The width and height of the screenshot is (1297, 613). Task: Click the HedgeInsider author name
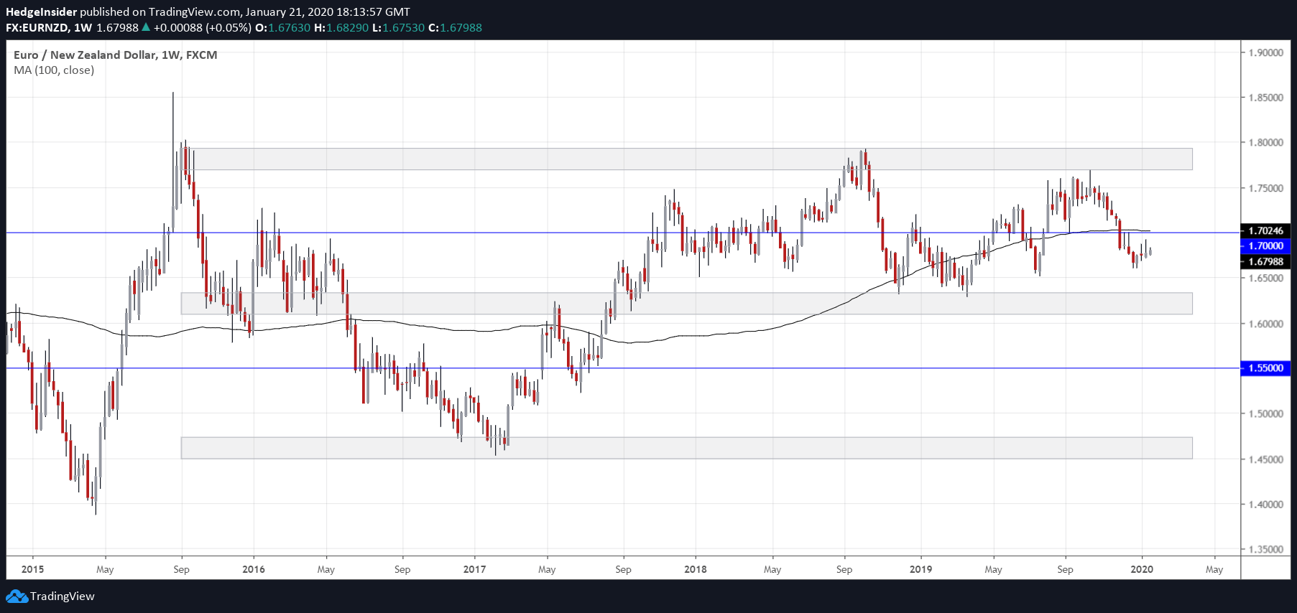(x=41, y=11)
